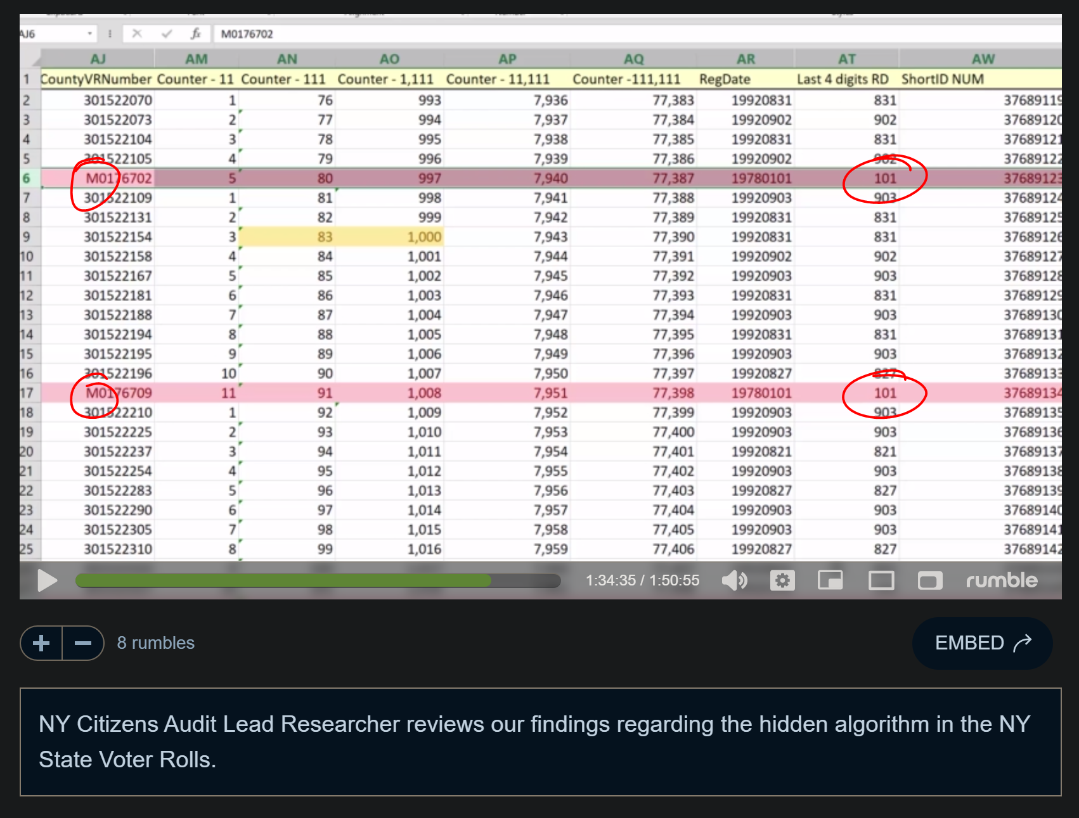
Task: Click the 8 rumbles count
Action: point(156,643)
